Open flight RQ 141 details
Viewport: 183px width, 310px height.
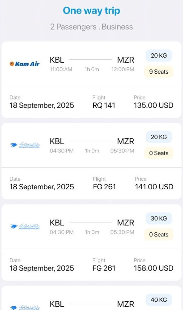pos(104,105)
